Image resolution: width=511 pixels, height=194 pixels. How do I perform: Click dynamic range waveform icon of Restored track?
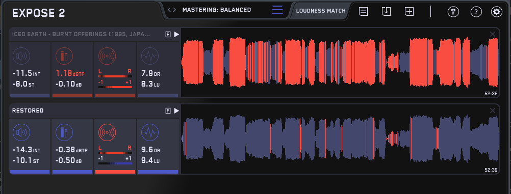coord(150,132)
